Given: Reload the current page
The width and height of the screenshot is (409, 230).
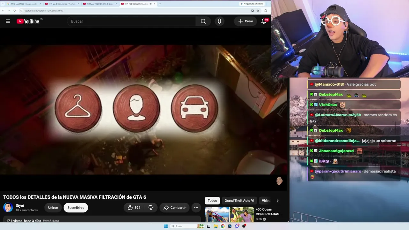Looking at the screenshot, I should 14,11.
